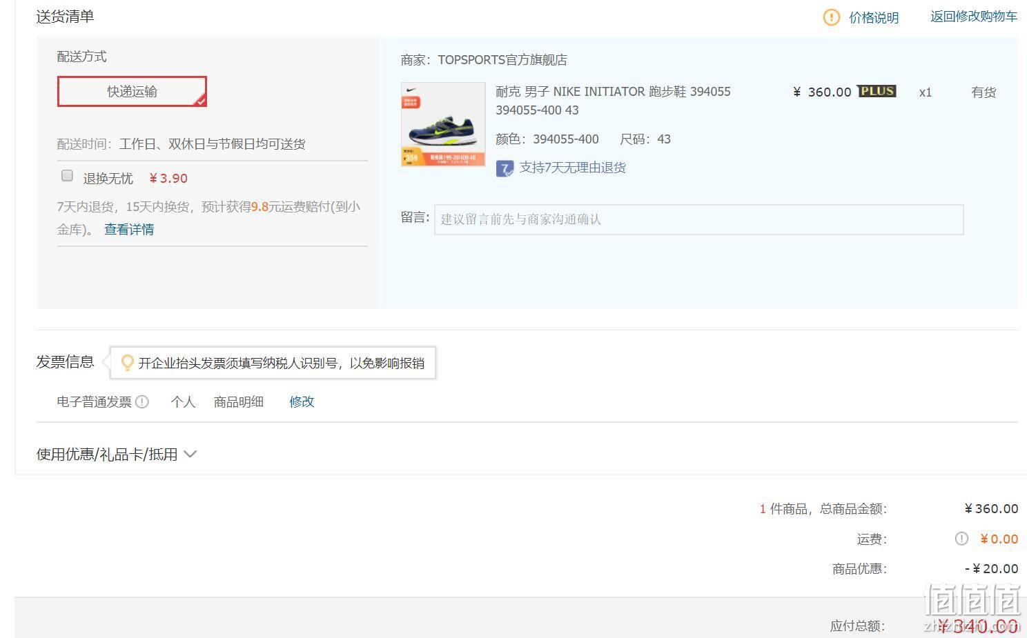Click the 总商品金额 ¥360.00 value
1027x638 pixels.
[991, 509]
